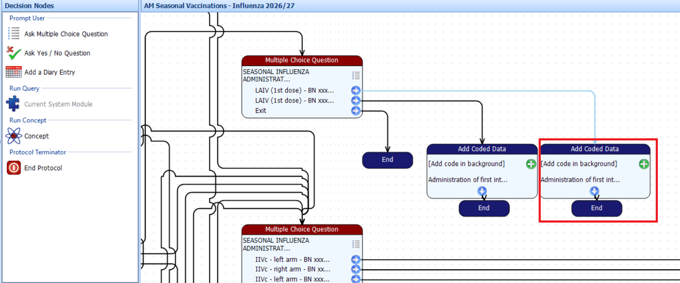Select the End node linked to the Exit option
The height and width of the screenshot is (283, 680).
tap(387, 160)
